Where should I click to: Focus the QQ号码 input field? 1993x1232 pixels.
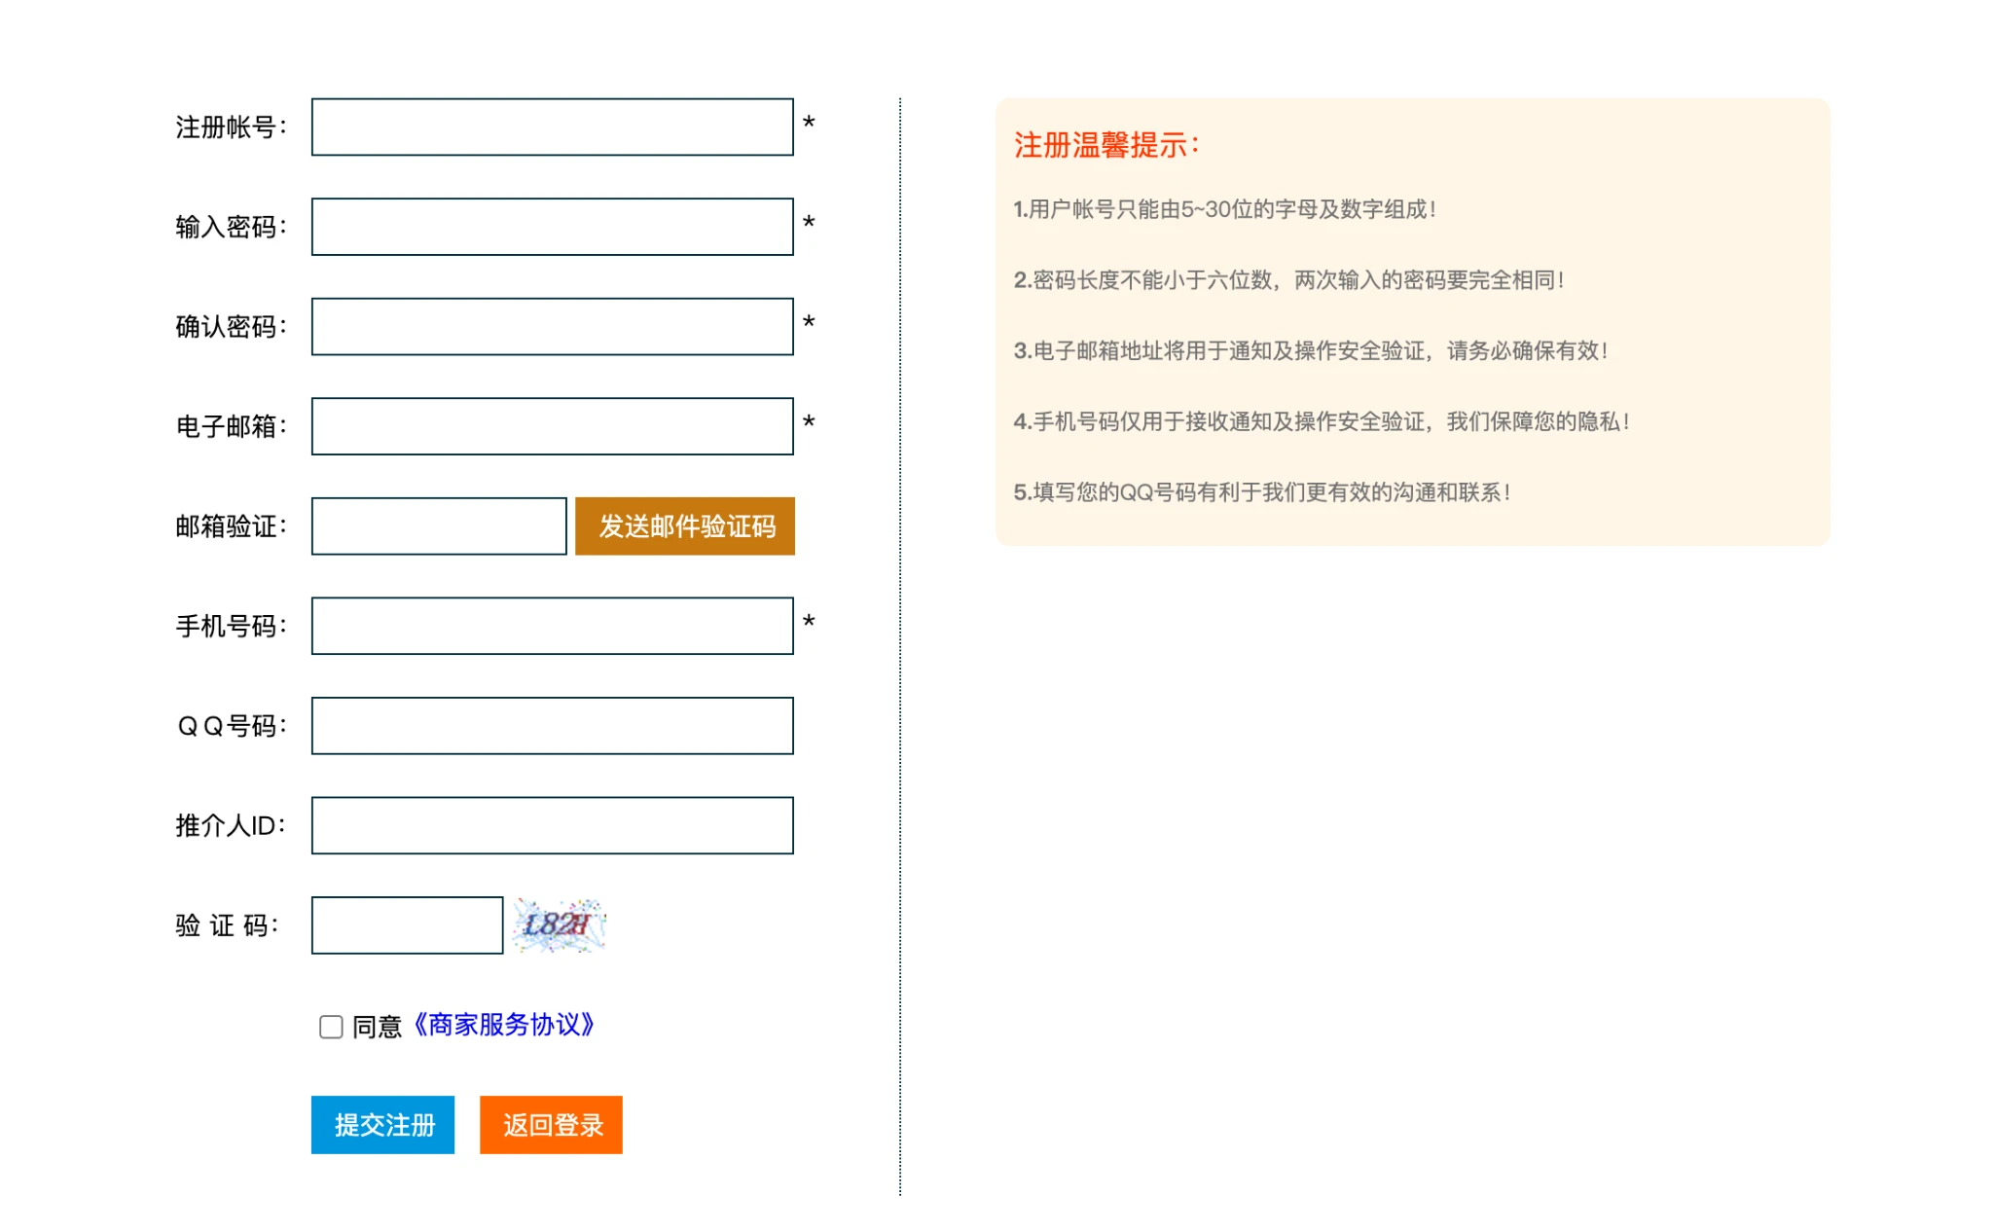click(552, 726)
